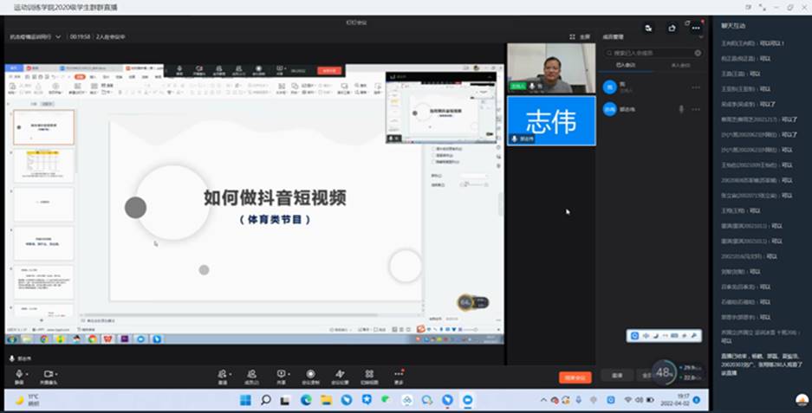Open member management from bottom toolbar
The width and height of the screenshot is (812, 413).
tap(251, 376)
